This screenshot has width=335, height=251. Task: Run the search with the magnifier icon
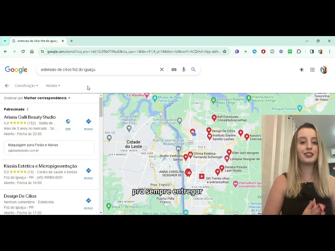pos(193,70)
